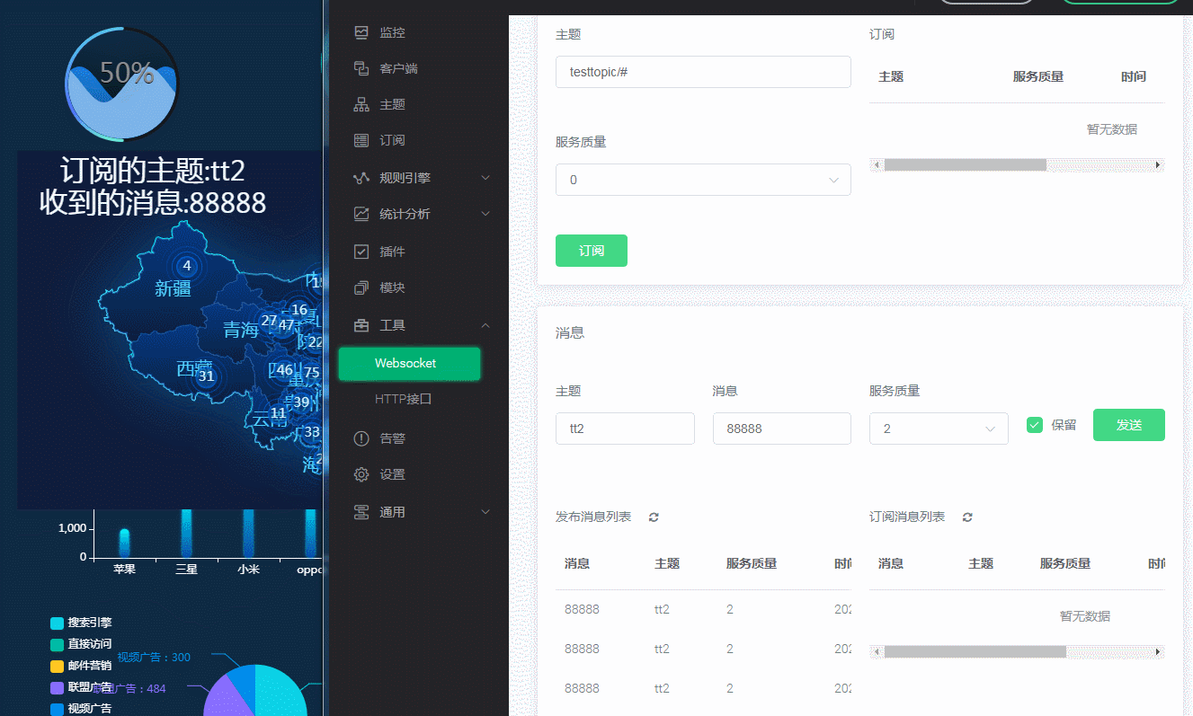Click the 客户端 clients icon
The image size is (1193, 716).
click(x=361, y=68)
